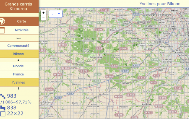Zoom in the map with plus button
The image size is (189, 119).
(x=43, y=13)
